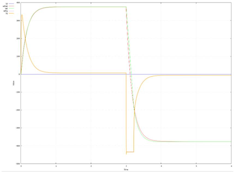
Task: Click the -500 tick label on y-axis
Action: click(x=17, y=164)
